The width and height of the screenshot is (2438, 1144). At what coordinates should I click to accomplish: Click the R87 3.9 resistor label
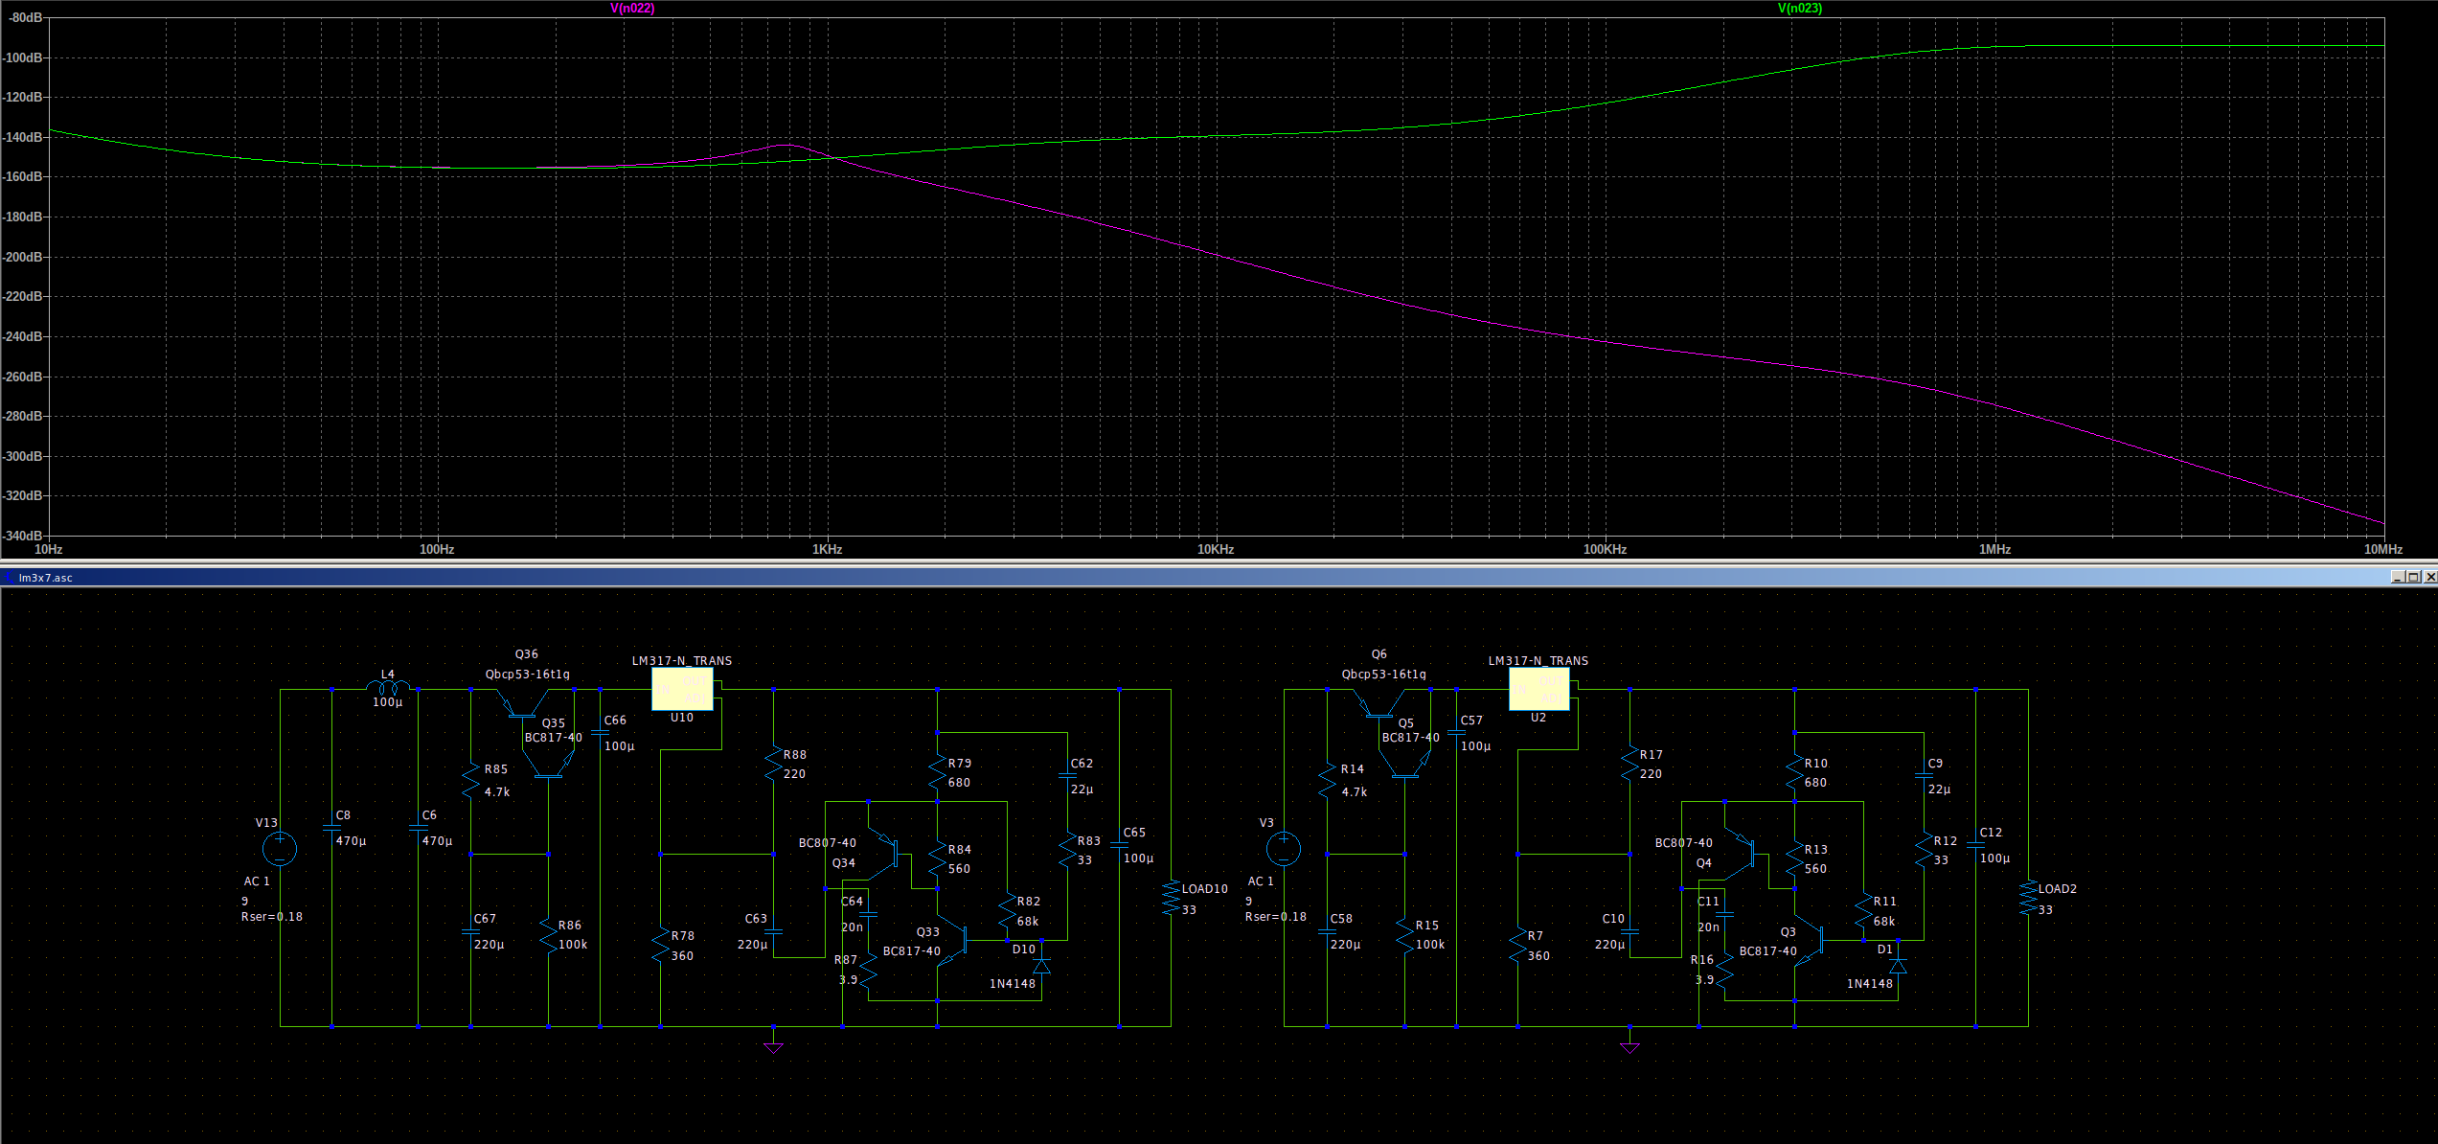(x=846, y=970)
